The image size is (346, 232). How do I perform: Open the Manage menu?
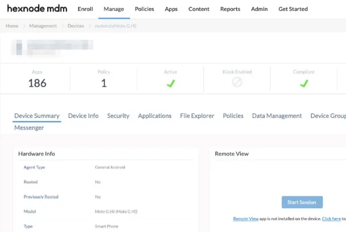coord(114,9)
